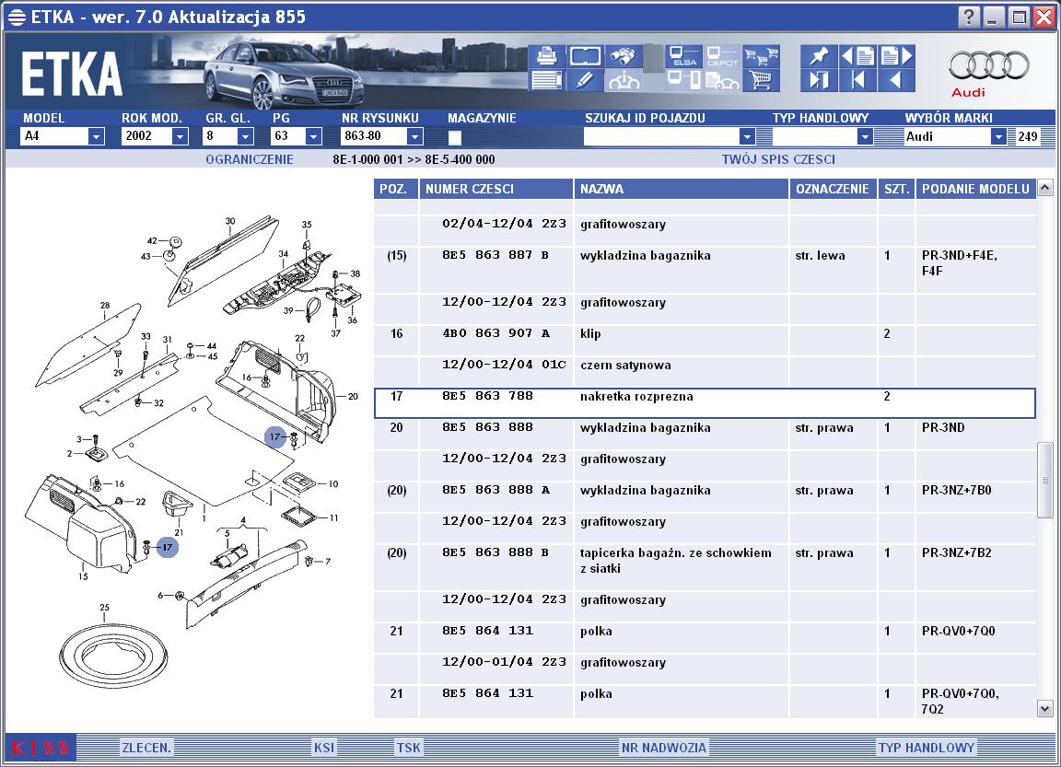Go to previous page document icon

click(857, 55)
